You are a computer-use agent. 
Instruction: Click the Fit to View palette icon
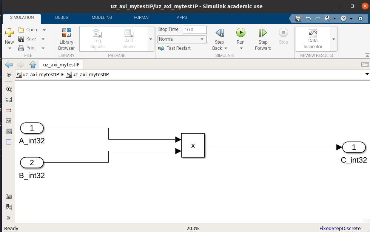[x=9, y=100]
